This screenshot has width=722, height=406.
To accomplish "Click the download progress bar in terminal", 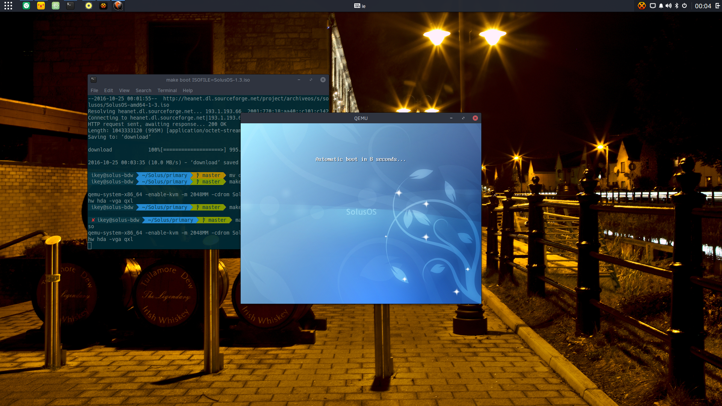I will [194, 150].
